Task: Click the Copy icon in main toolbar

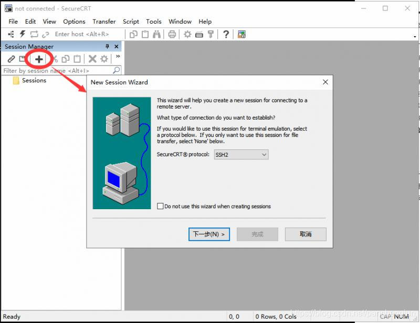Action: pyautogui.click(x=133, y=34)
